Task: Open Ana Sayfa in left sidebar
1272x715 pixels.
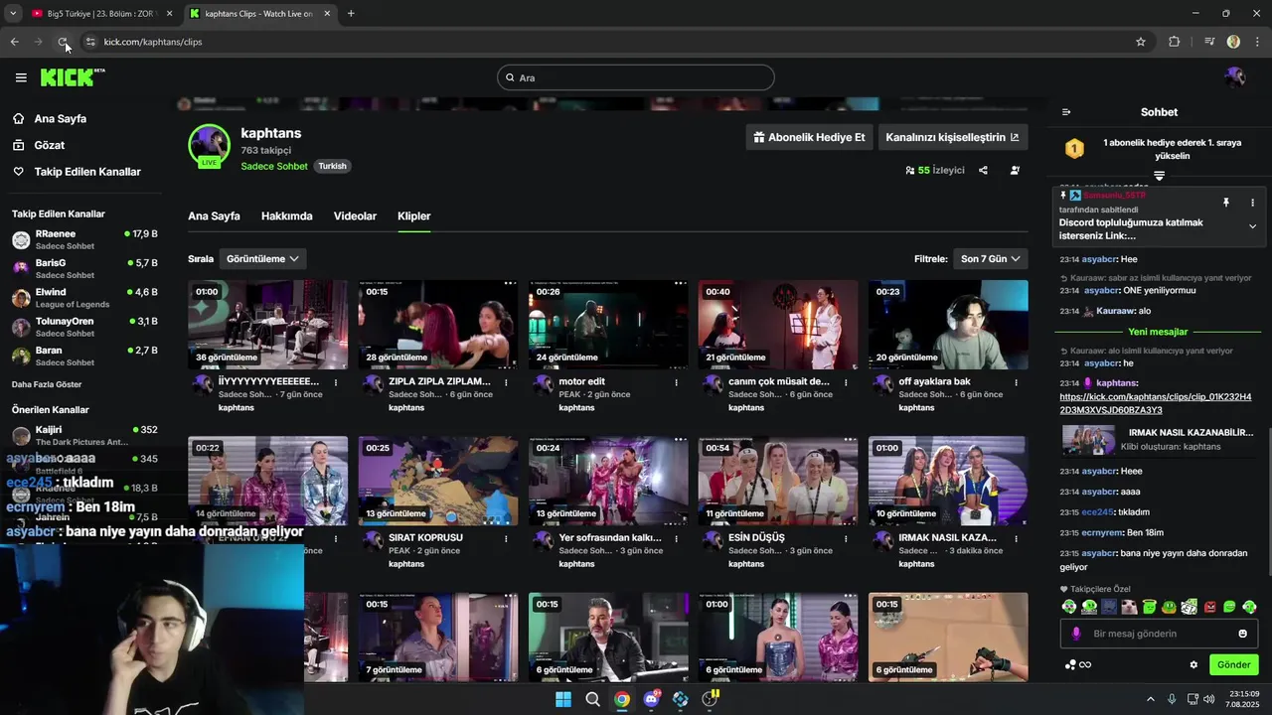Action: 60,118
